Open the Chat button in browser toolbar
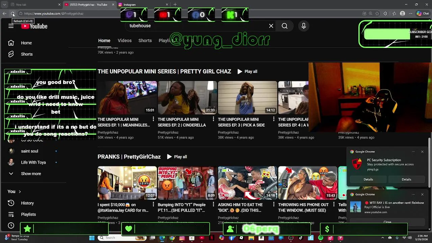The image size is (432, 243). pyautogui.click(x=423, y=13)
